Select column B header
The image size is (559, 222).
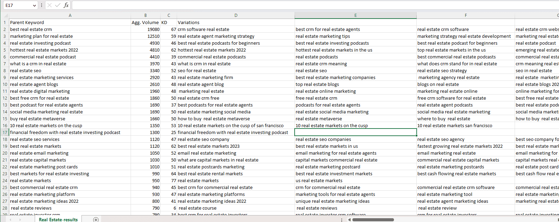coord(145,15)
